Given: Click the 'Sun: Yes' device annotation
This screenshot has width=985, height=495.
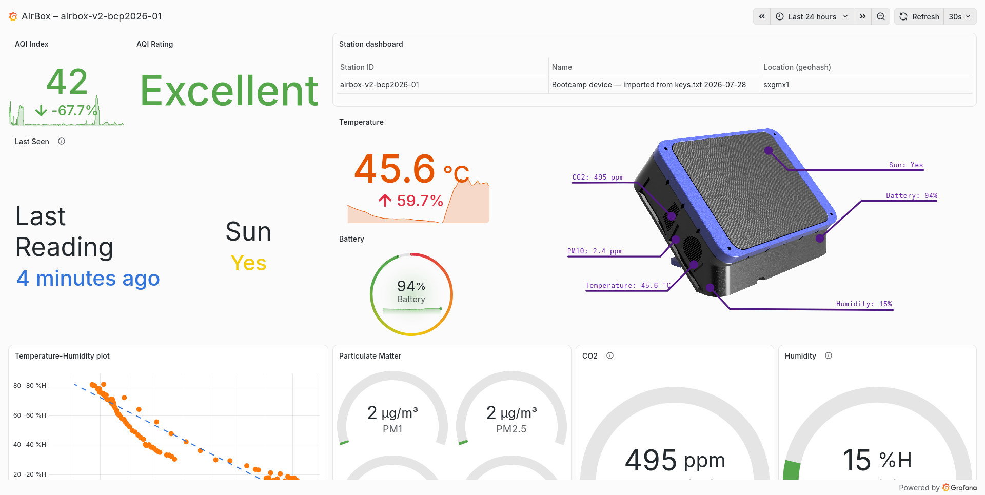Looking at the screenshot, I should pos(906,165).
